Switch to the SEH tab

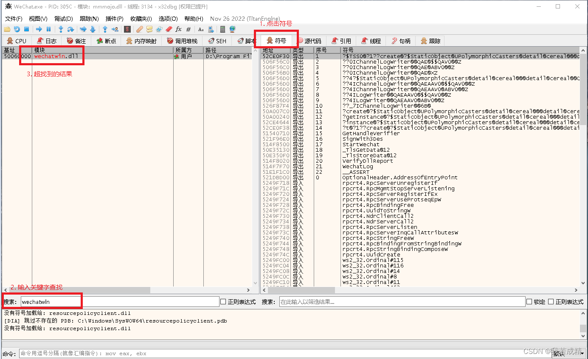217,41
